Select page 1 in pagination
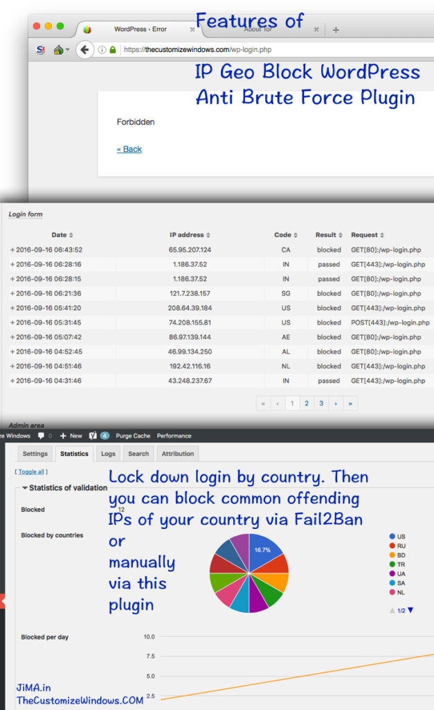Screen dimensions: 434x710 (292, 403)
